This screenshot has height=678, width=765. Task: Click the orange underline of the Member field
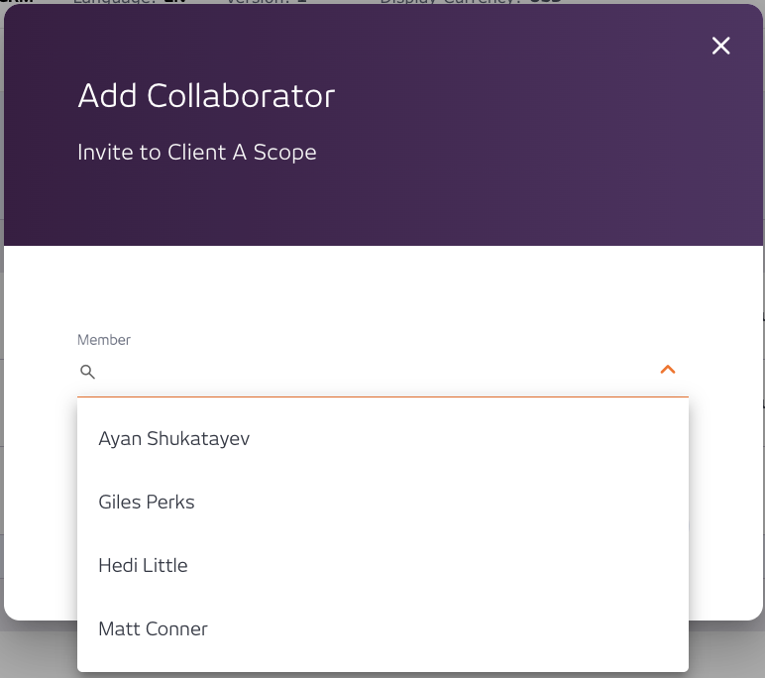(x=382, y=396)
